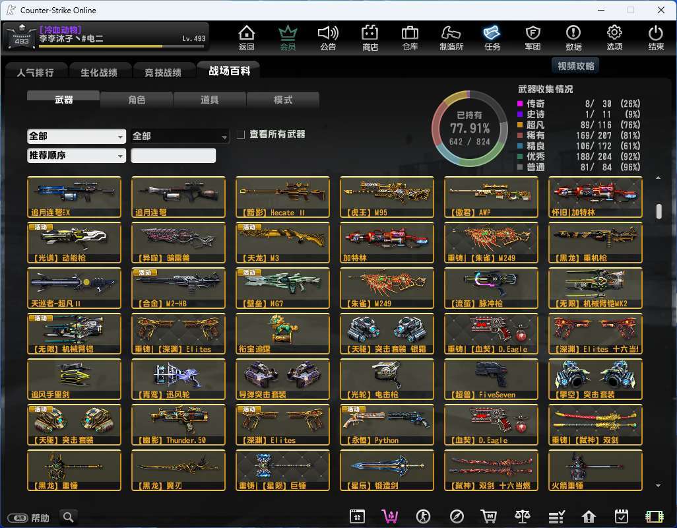Screen dimensions: 677x528
Task: Click the house with exclamation icon
Action: (x=589, y=516)
